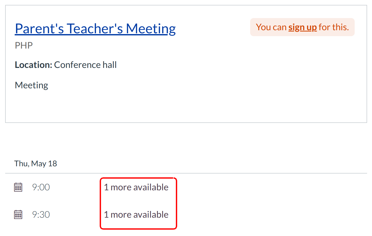Click the sign up link

(x=302, y=27)
